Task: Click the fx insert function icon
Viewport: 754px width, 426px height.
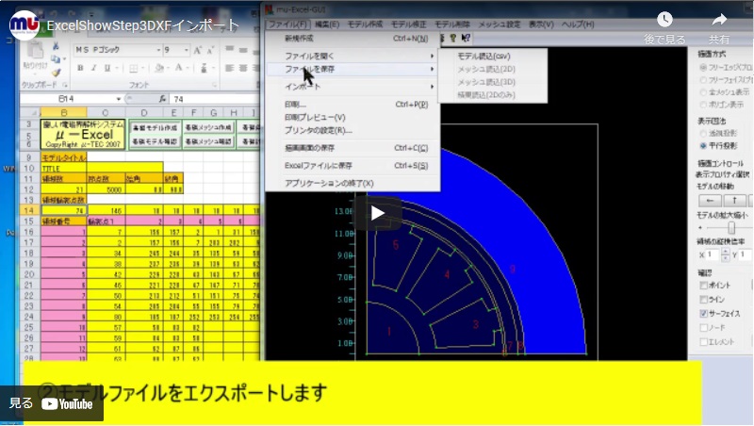Action: coord(162,99)
